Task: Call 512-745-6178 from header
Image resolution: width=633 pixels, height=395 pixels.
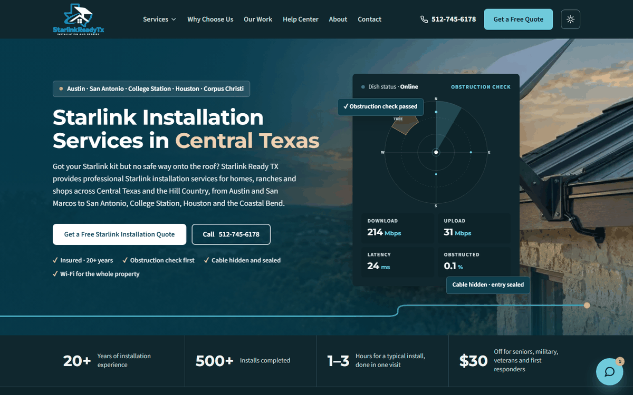Action: (448, 19)
